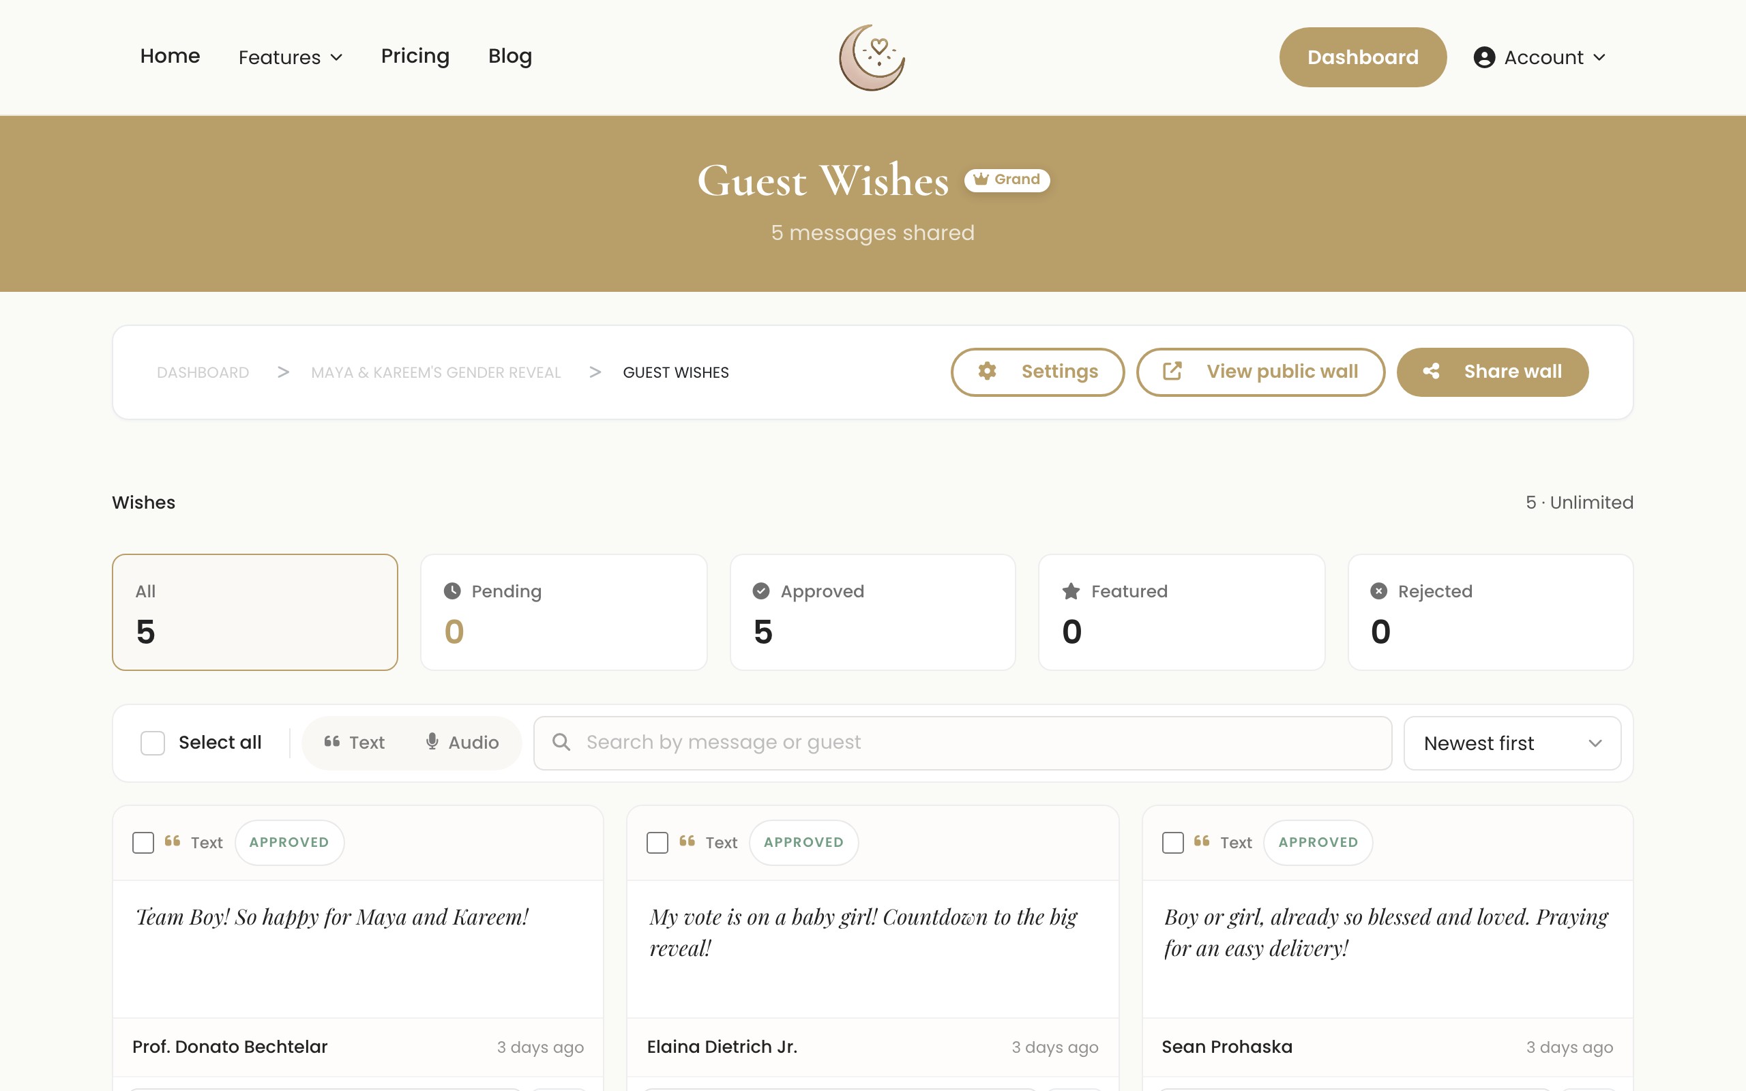Go to Home page

[x=170, y=57]
